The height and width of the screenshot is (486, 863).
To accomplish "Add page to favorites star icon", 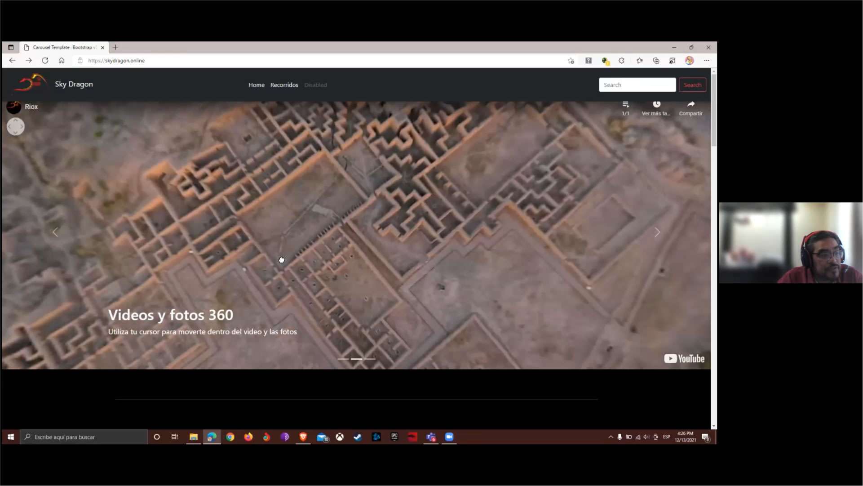I will (571, 61).
